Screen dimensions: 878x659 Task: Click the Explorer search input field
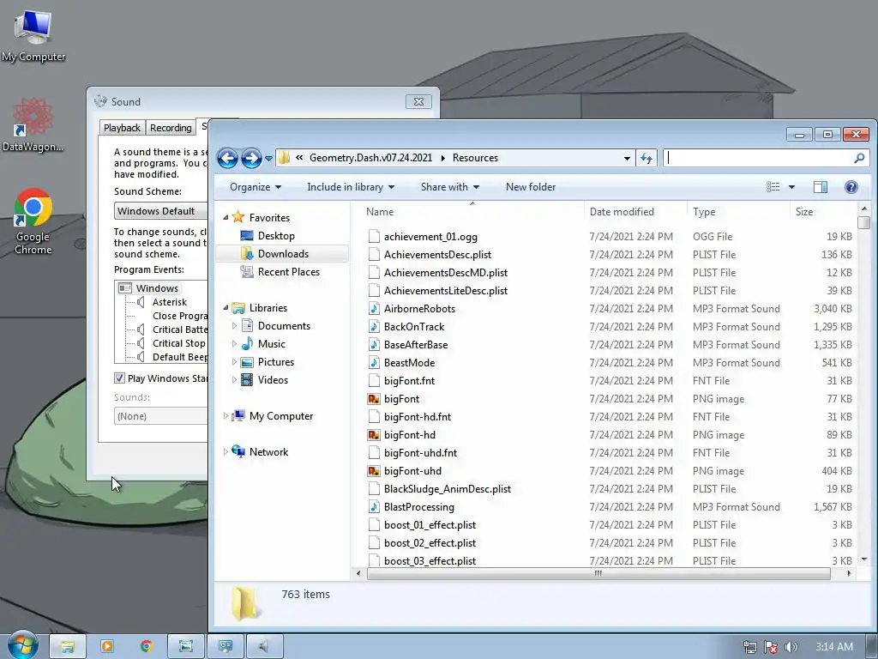click(x=759, y=158)
